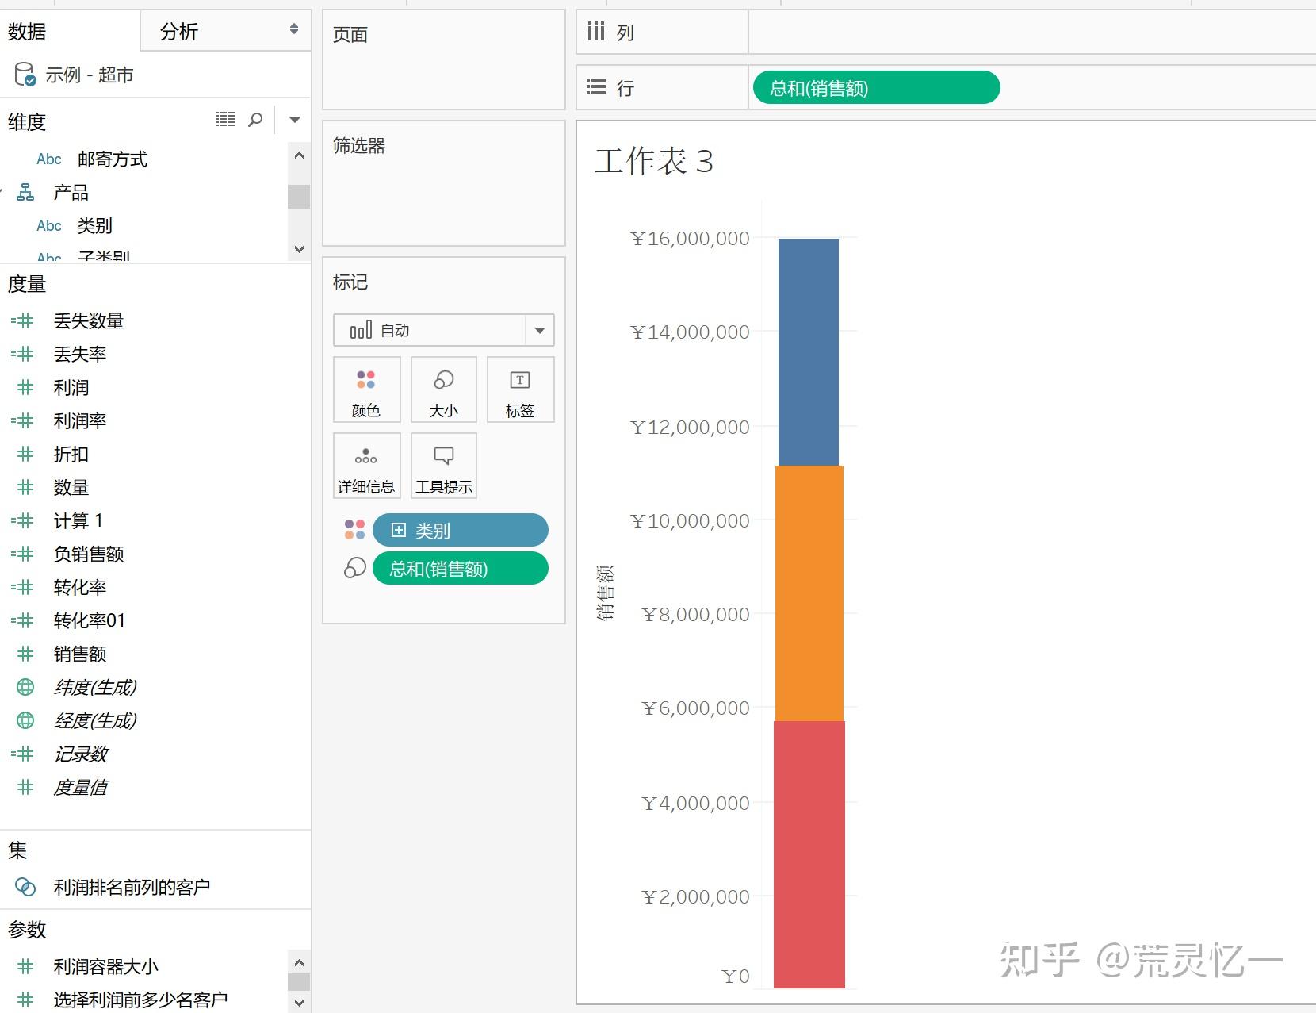Select the 负销售额 measure
Viewport: 1316px width, 1013px height.
click(x=89, y=554)
